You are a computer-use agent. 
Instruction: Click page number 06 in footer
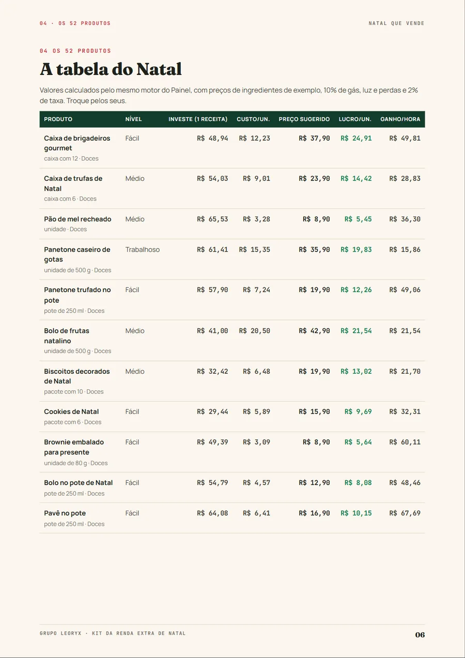point(420,635)
